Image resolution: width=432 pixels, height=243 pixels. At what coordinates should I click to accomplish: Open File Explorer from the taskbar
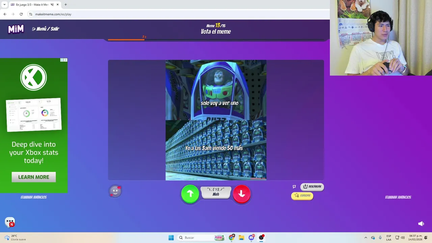pyautogui.click(x=241, y=238)
